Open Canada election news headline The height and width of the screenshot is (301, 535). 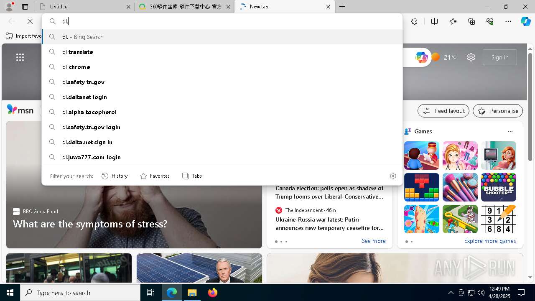coord(329,192)
